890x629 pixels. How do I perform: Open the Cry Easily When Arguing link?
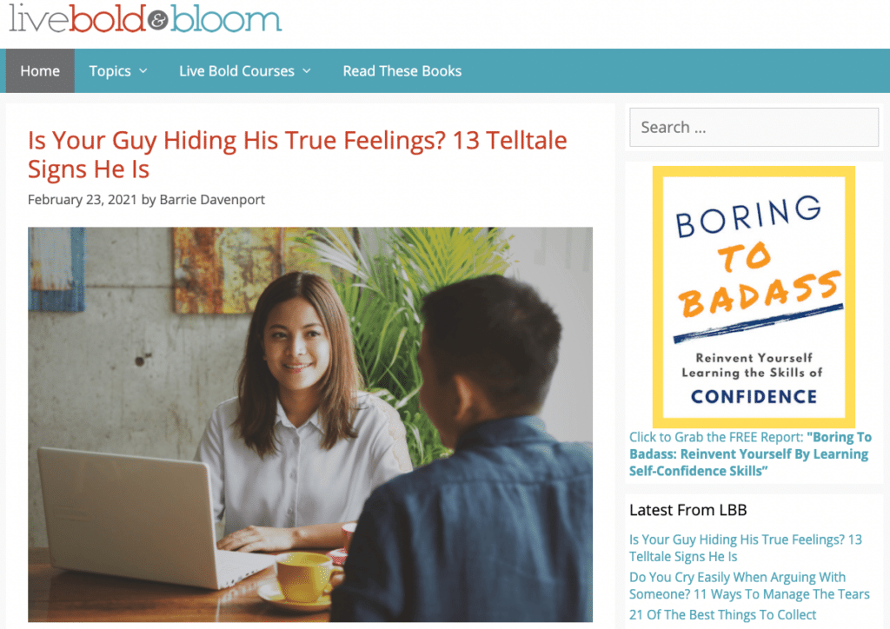click(x=748, y=586)
